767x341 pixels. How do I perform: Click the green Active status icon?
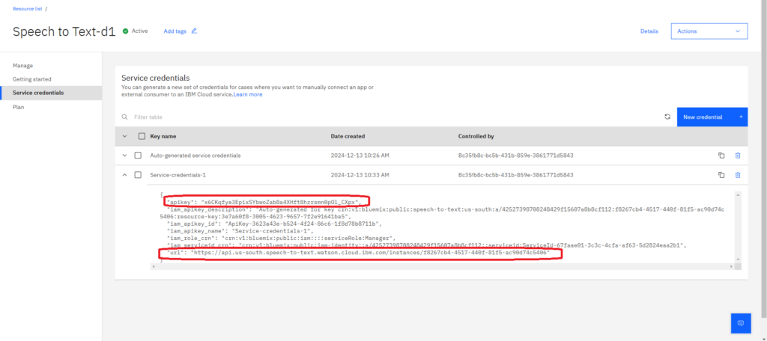(x=125, y=31)
